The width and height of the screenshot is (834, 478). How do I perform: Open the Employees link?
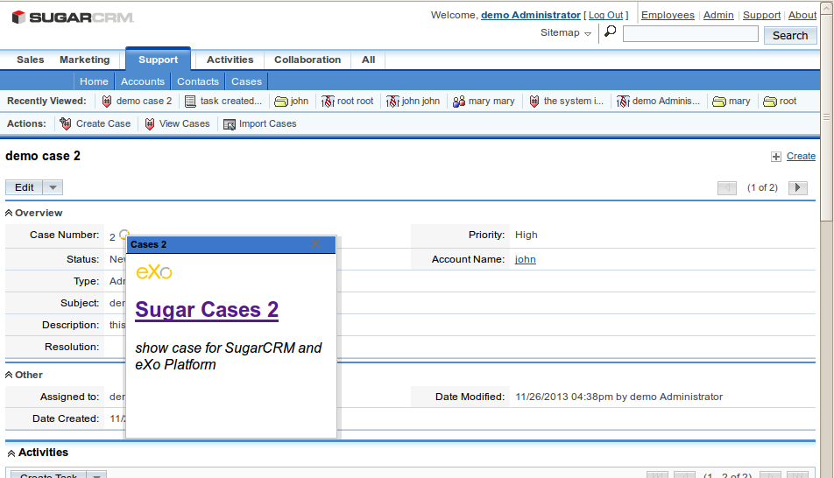[x=668, y=16]
